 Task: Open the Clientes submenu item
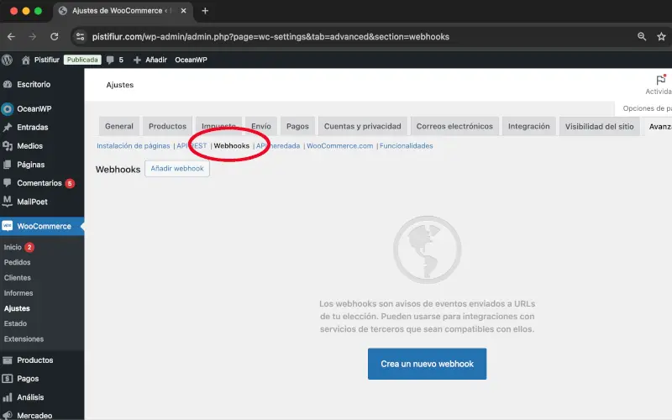(17, 278)
